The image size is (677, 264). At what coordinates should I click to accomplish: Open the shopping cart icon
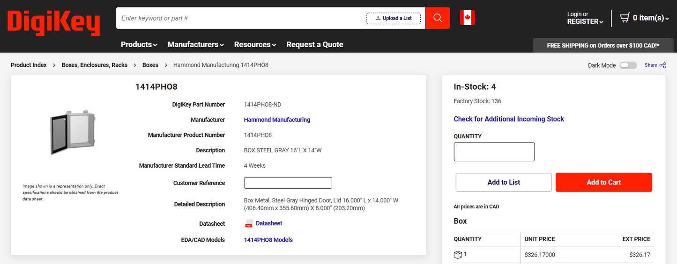pos(625,18)
